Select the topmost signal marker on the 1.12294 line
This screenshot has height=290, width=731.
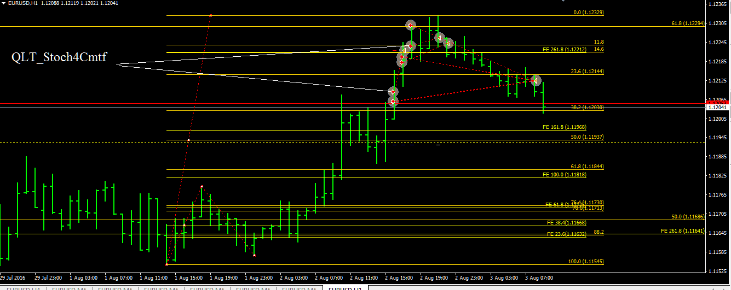(x=411, y=25)
